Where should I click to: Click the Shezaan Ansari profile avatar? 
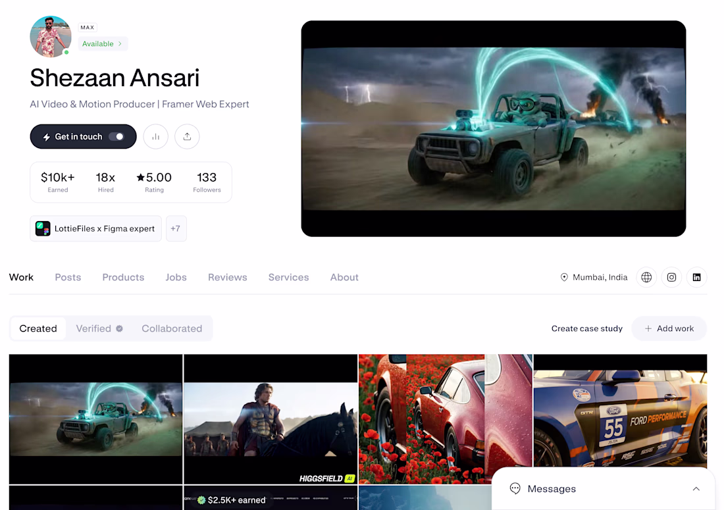(x=51, y=36)
